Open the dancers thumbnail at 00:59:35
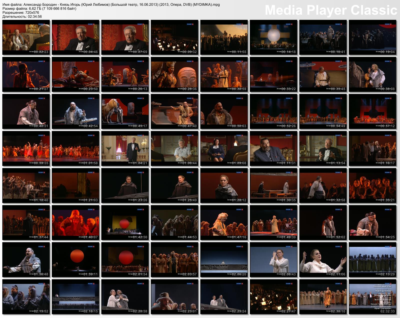The image size is (400, 318). (26, 149)
